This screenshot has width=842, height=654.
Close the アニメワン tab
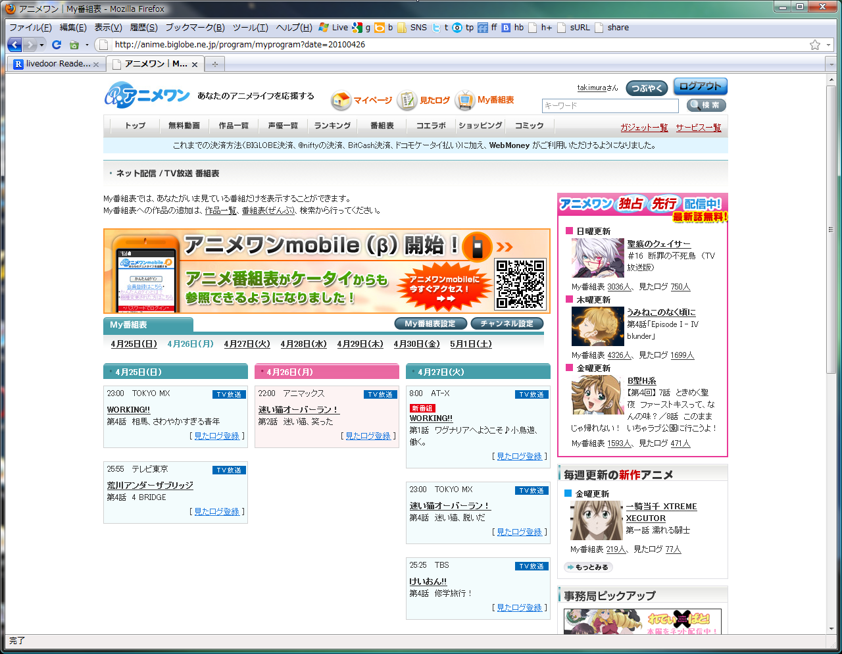point(195,64)
